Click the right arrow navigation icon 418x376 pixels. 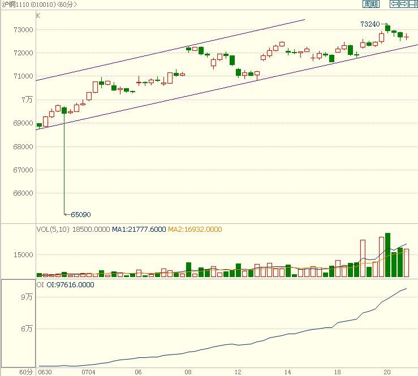[404, 4]
